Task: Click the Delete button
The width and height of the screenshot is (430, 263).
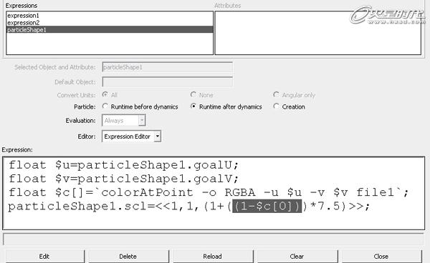Action: click(x=128, y=256)
